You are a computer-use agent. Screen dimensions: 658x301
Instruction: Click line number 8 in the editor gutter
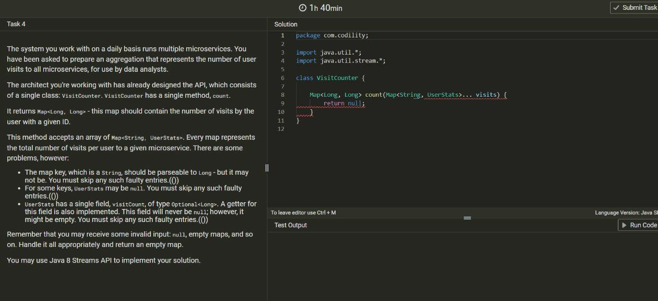[283, 95]
